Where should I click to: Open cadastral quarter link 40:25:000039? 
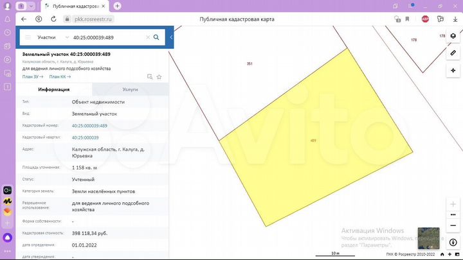click(85, 137)
